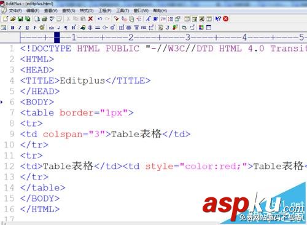
Task: Click the </table> closing tag
Action: coord(42,187)
